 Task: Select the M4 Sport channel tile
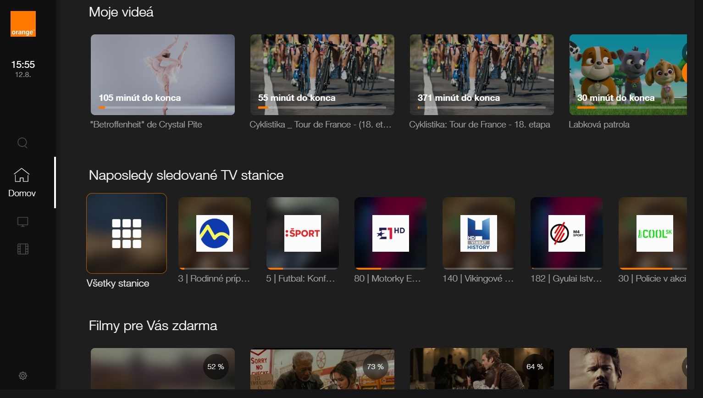566,233
